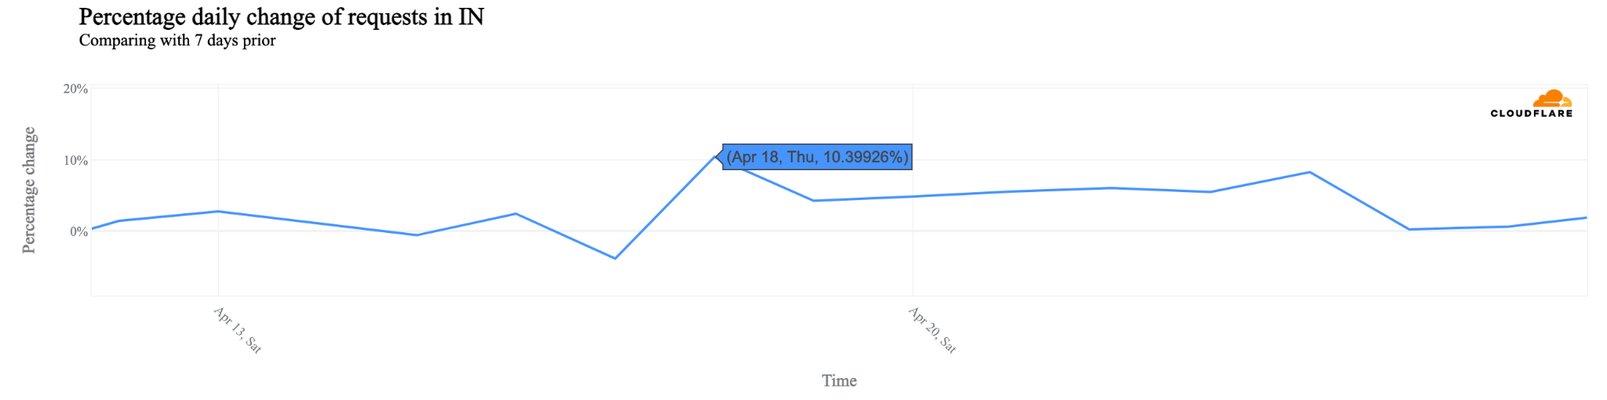Image resolution: width=1607 pixels, height=400 pixels.
Task: Click the lowest dip of the line
Action: click(615, 258)
